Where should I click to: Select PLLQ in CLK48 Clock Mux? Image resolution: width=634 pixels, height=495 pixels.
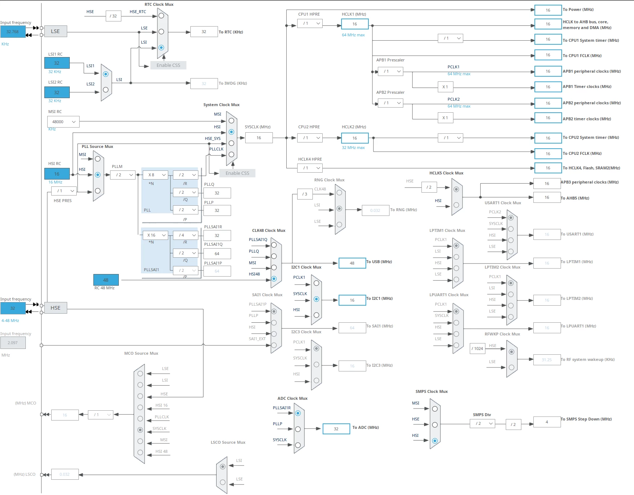coord(274,256)
